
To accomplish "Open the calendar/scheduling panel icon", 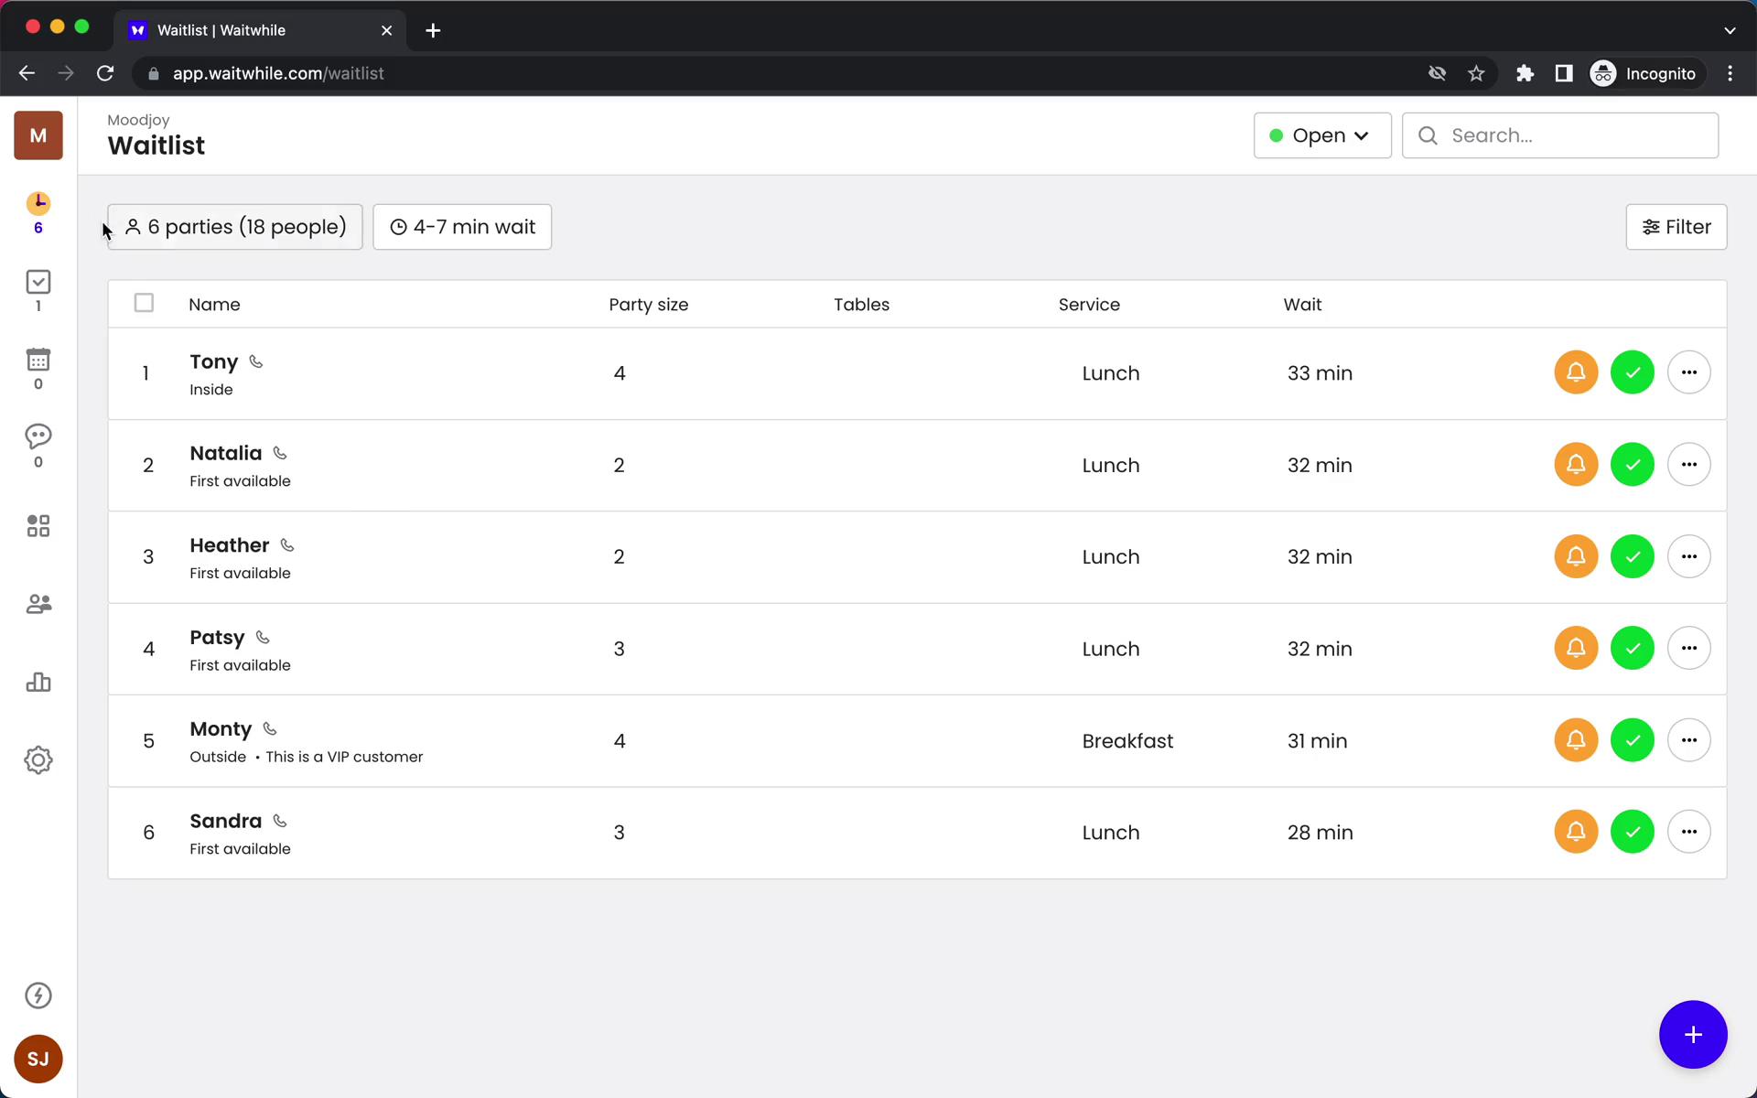I will (x=37, y=360).
